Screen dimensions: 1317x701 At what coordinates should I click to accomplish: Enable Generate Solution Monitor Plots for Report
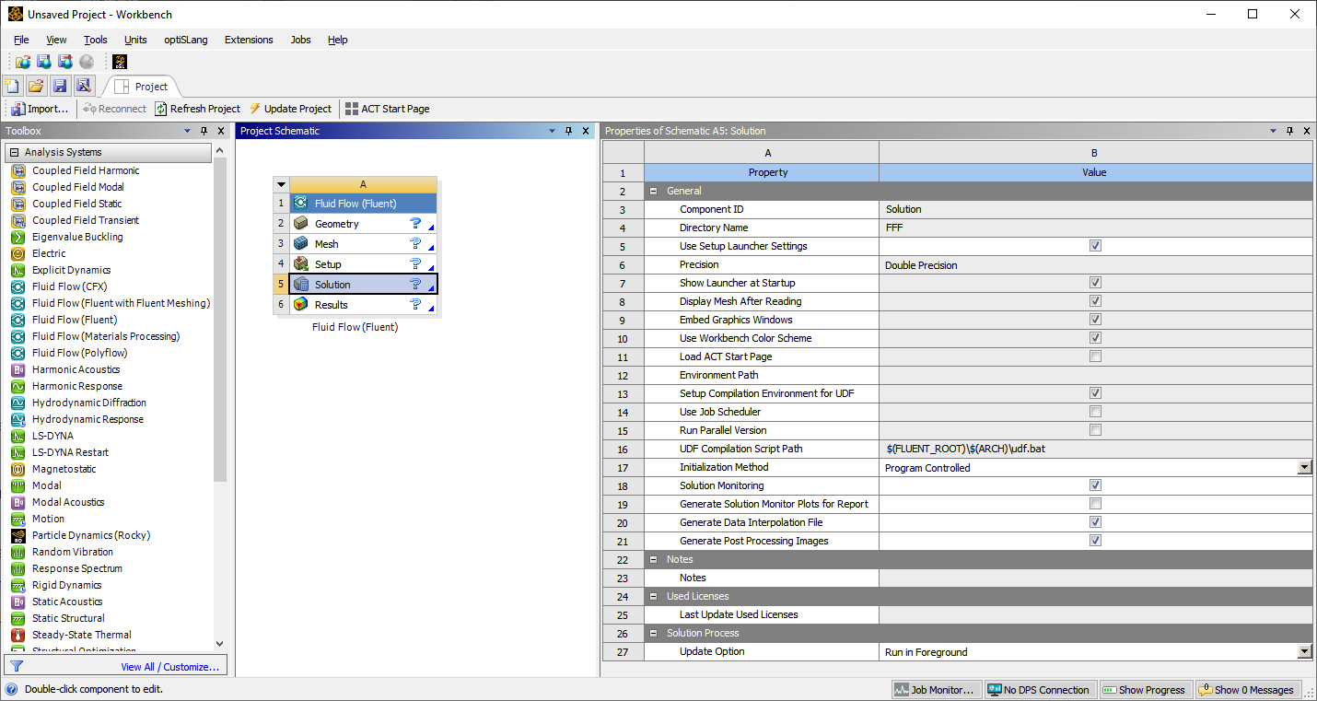coord(1095,504)
